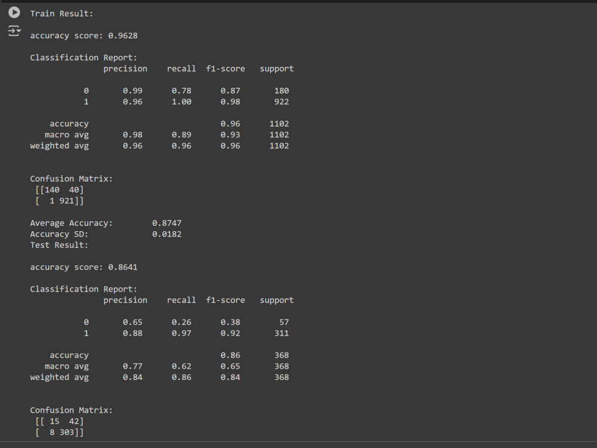Click the 'f1-score' column header in the test report
Viewport: 597px width, 448px height.
[226, 300]
